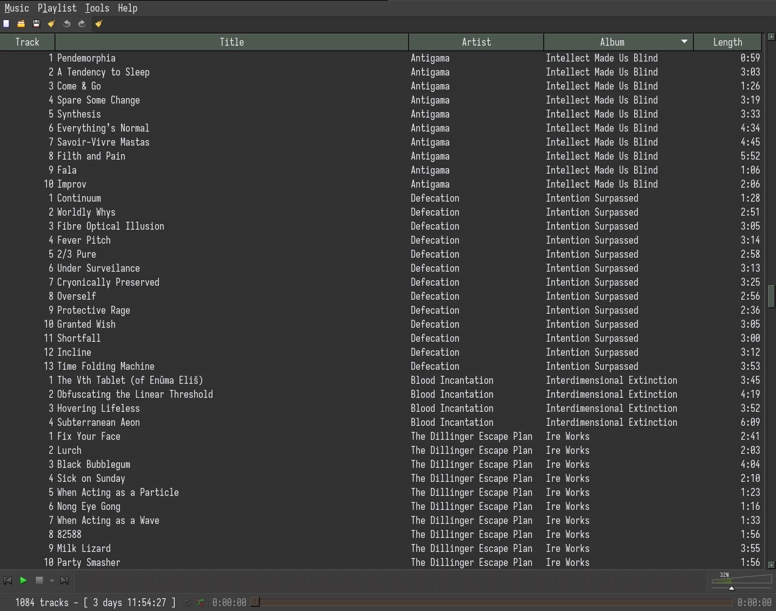
Task: Select the track "Fala"
Action: [x=381, y=170]
